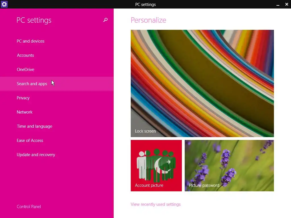This screenshot has height=218, width=291.
Task: Open Update and recovery
Action: 57,155
